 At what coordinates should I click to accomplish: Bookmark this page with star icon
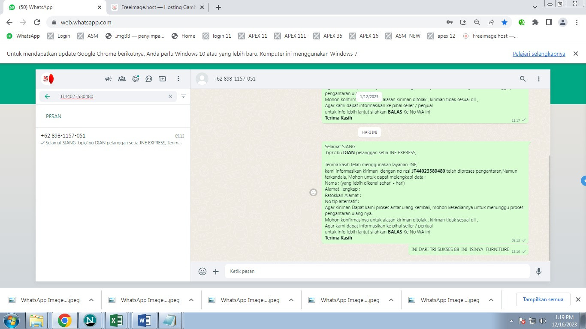coord(504,22)
